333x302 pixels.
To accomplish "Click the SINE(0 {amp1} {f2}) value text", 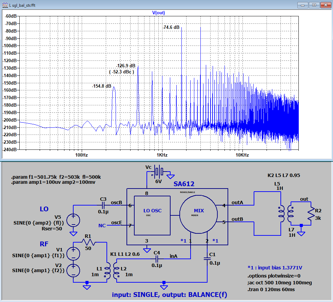I will coord(38,270).
